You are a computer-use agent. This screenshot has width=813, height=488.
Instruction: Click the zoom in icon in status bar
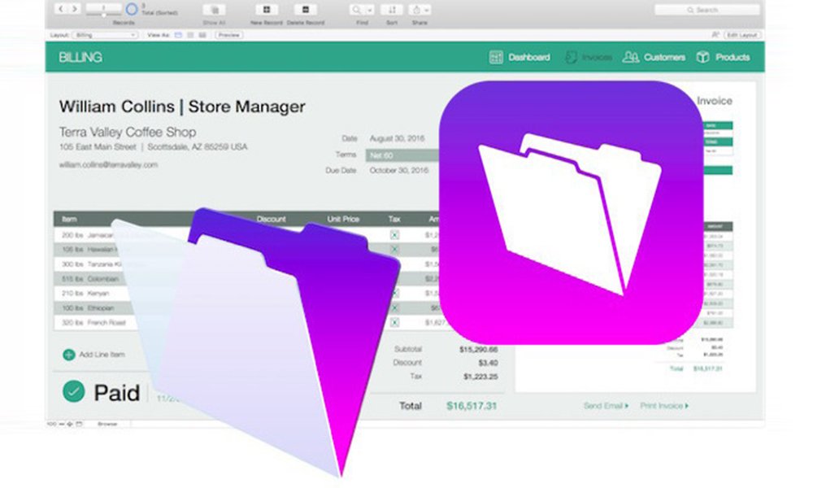click(69, 425)
